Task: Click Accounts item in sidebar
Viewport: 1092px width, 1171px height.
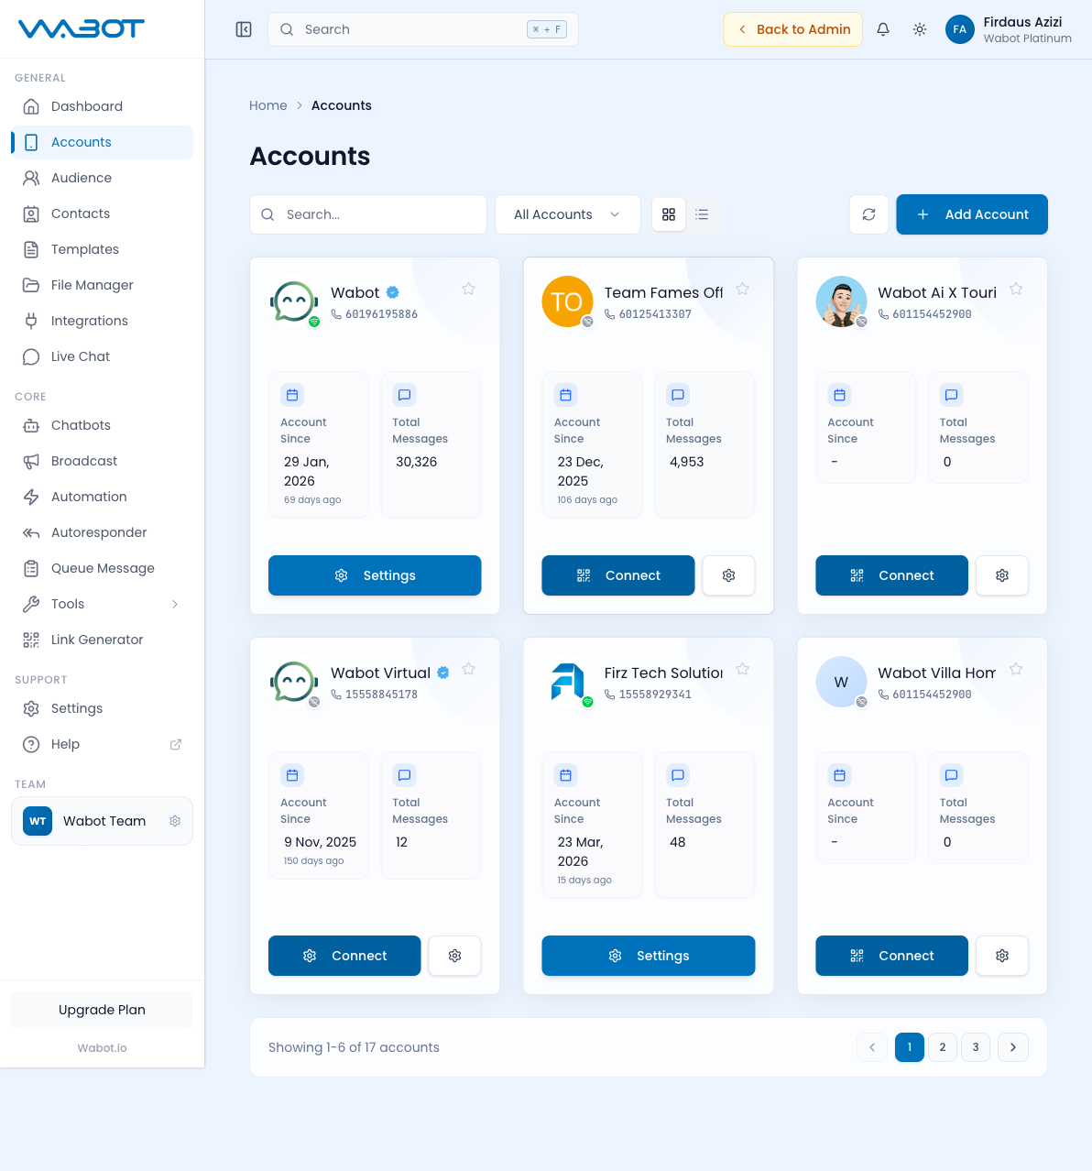Action: point(102,142)
